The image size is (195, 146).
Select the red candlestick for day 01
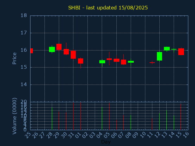80,61
